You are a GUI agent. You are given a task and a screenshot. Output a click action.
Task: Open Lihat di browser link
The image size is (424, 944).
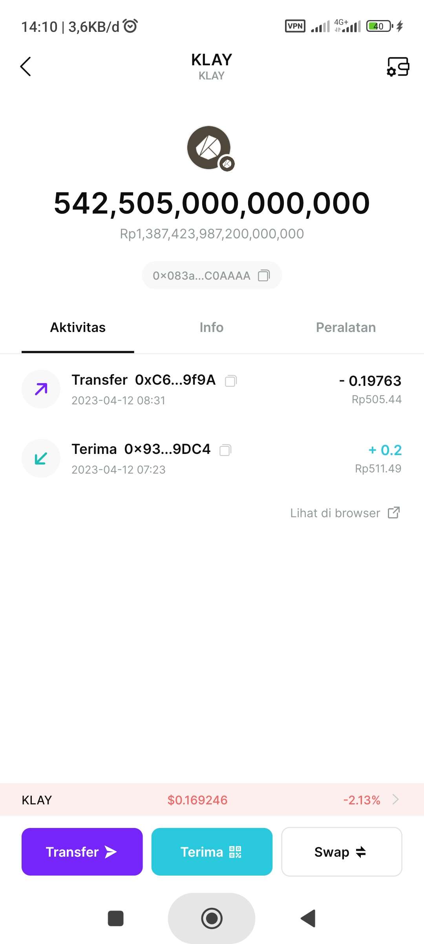point(335,513)
